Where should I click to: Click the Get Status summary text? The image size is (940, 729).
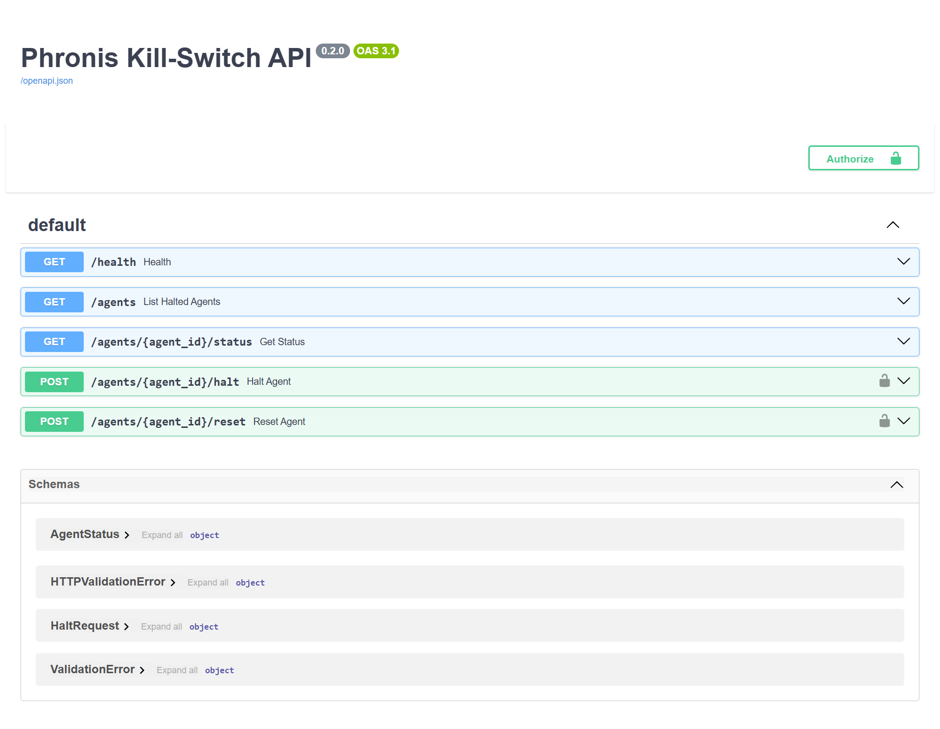(282, 342)
